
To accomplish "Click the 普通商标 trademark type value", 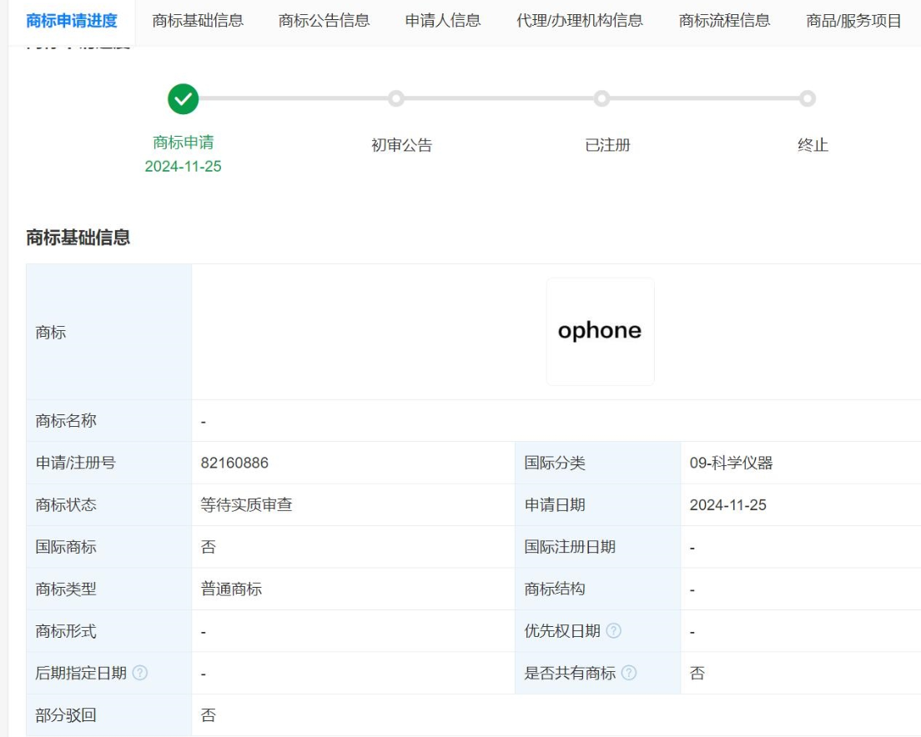I will [x=231, y=589].
